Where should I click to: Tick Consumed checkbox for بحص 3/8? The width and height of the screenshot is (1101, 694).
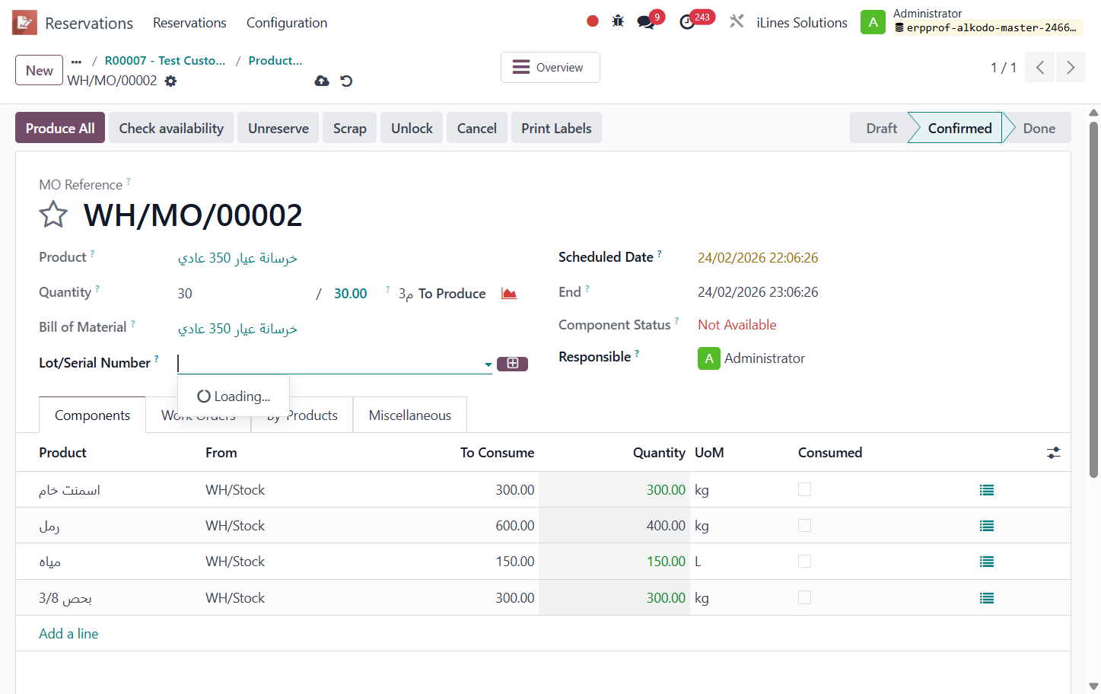coord(804,597)
